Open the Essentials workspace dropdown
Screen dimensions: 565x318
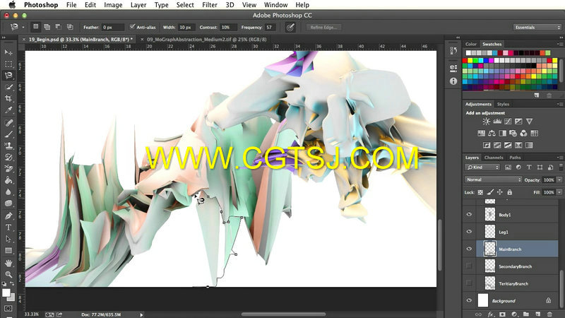click(537, 28)
